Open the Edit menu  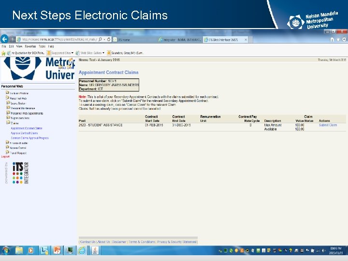11,46
